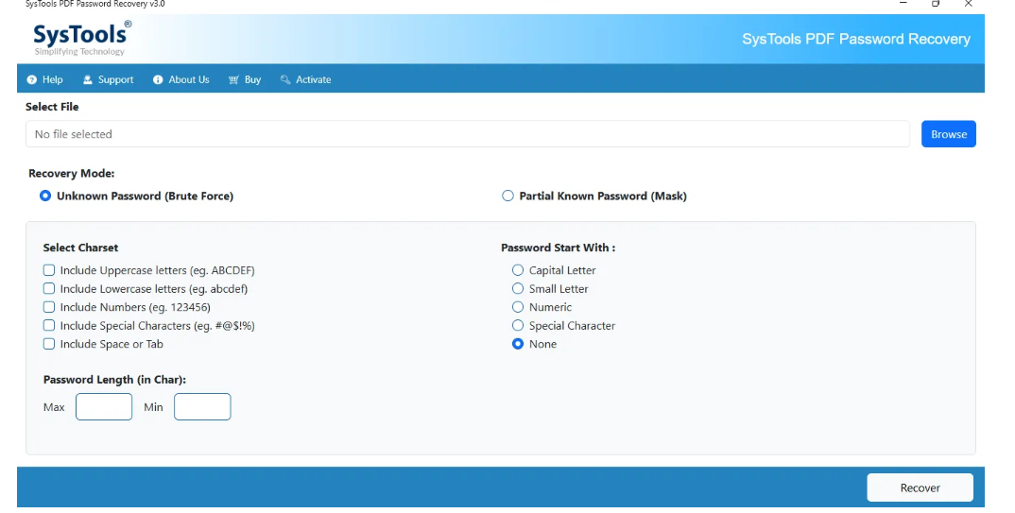Enable Include Uppercase letters checkbox
1015x513 pixels.
click(49, 270)
